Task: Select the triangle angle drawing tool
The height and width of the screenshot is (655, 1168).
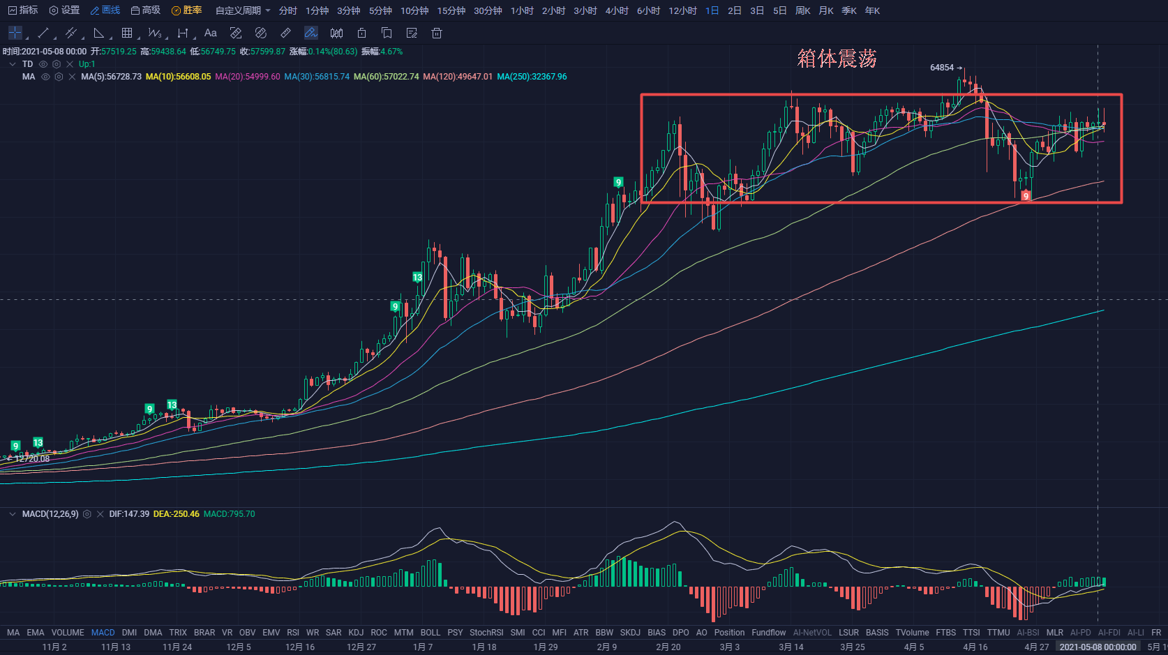Action: (x=99, y=33)
